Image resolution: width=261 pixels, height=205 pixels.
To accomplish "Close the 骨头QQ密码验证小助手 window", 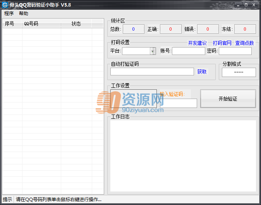I will coord(254,5).
